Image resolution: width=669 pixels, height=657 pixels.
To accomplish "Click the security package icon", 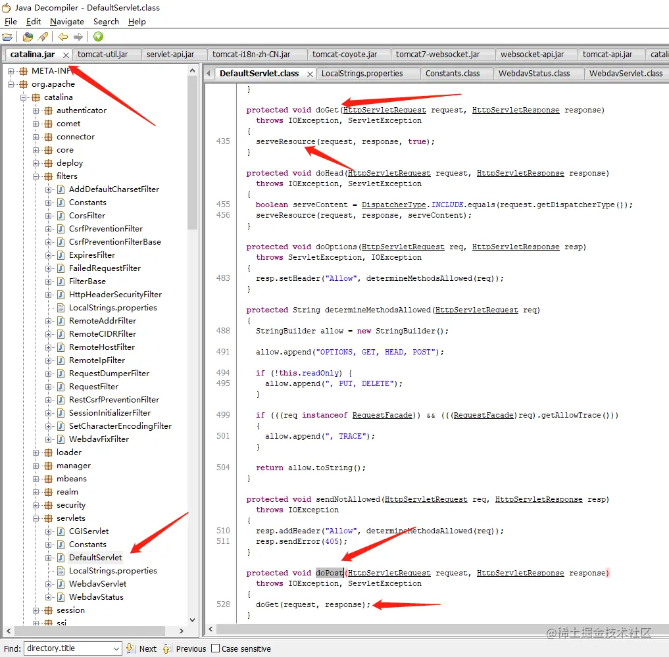I will click(49, 505).
